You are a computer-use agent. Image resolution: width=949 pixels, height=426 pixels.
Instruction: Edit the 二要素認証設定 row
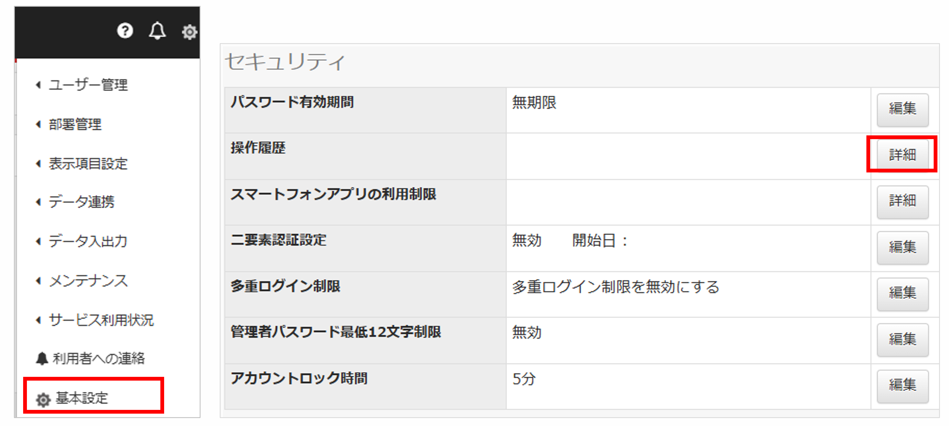(902, 247)
